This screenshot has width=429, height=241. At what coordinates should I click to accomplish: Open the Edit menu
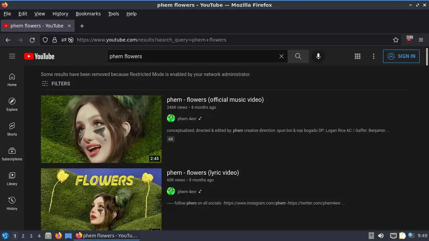23,14
